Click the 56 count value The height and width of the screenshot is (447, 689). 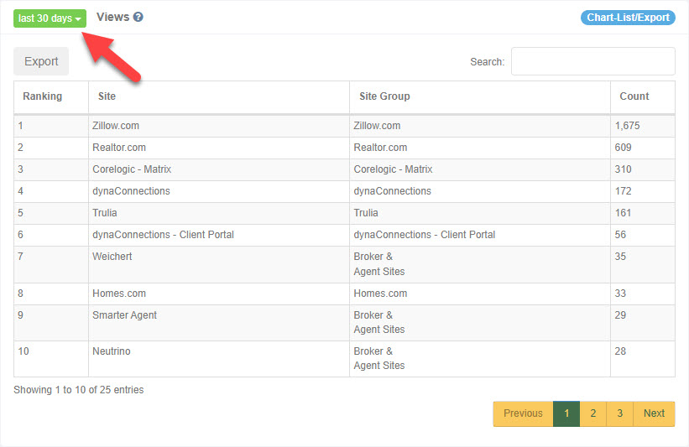pyautogui.click(x=620, y=235)
